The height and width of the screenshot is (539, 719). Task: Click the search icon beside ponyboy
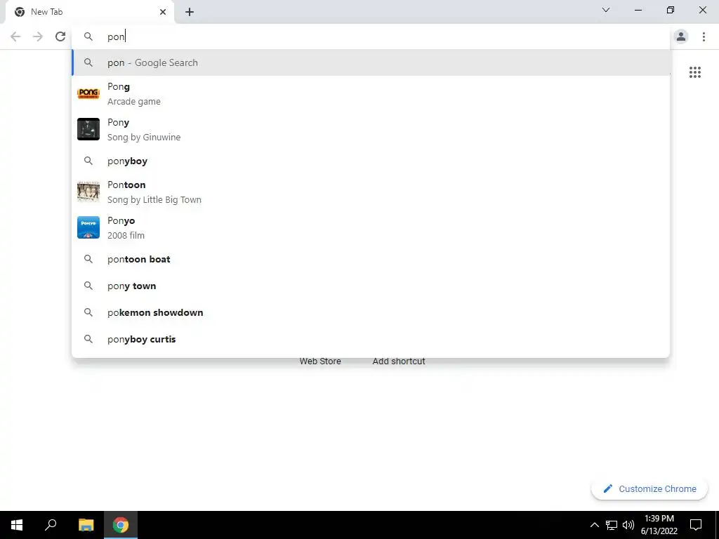[x=88, y=161]
